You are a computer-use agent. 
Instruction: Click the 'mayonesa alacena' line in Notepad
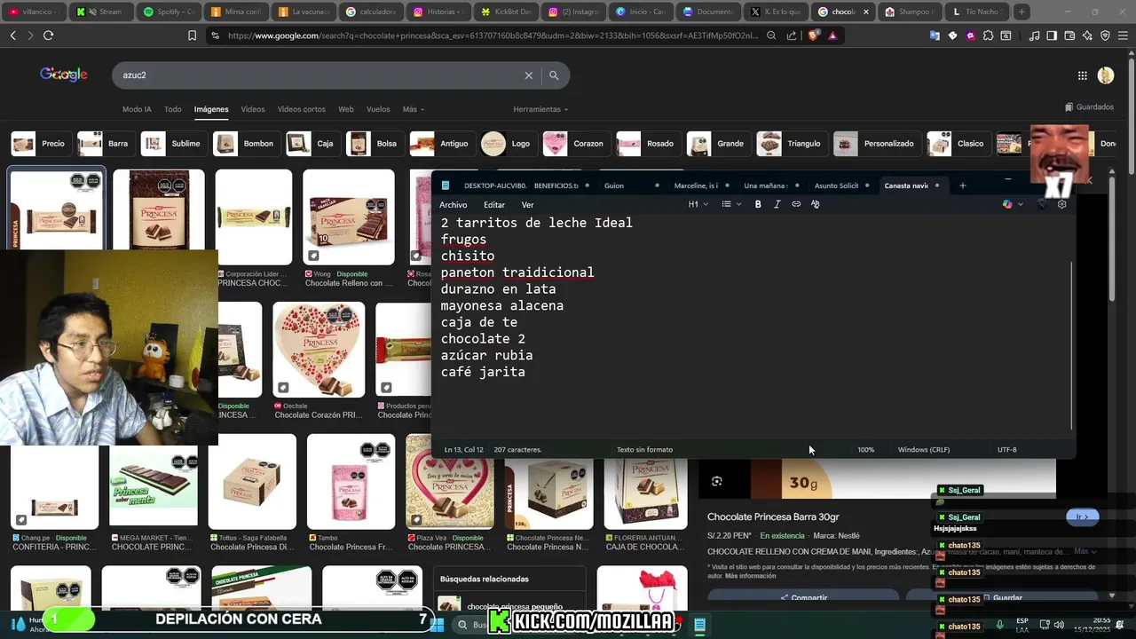(502, 305)
